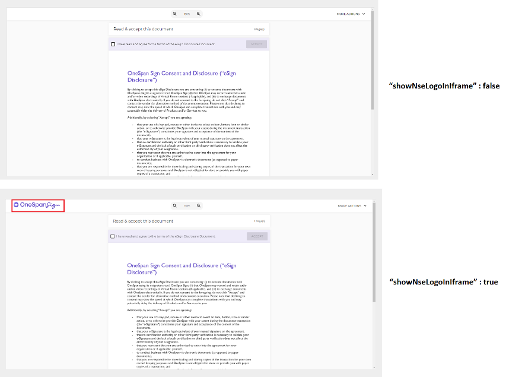This screenshot has width=506, height=377.
Task: Click zoom percentage value in upper toolbar
Action: pos(186,14)
